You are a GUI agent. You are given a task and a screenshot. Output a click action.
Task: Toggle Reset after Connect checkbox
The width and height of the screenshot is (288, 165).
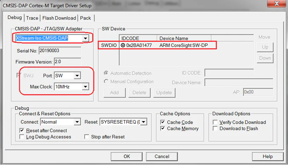[x=22, y=131]
